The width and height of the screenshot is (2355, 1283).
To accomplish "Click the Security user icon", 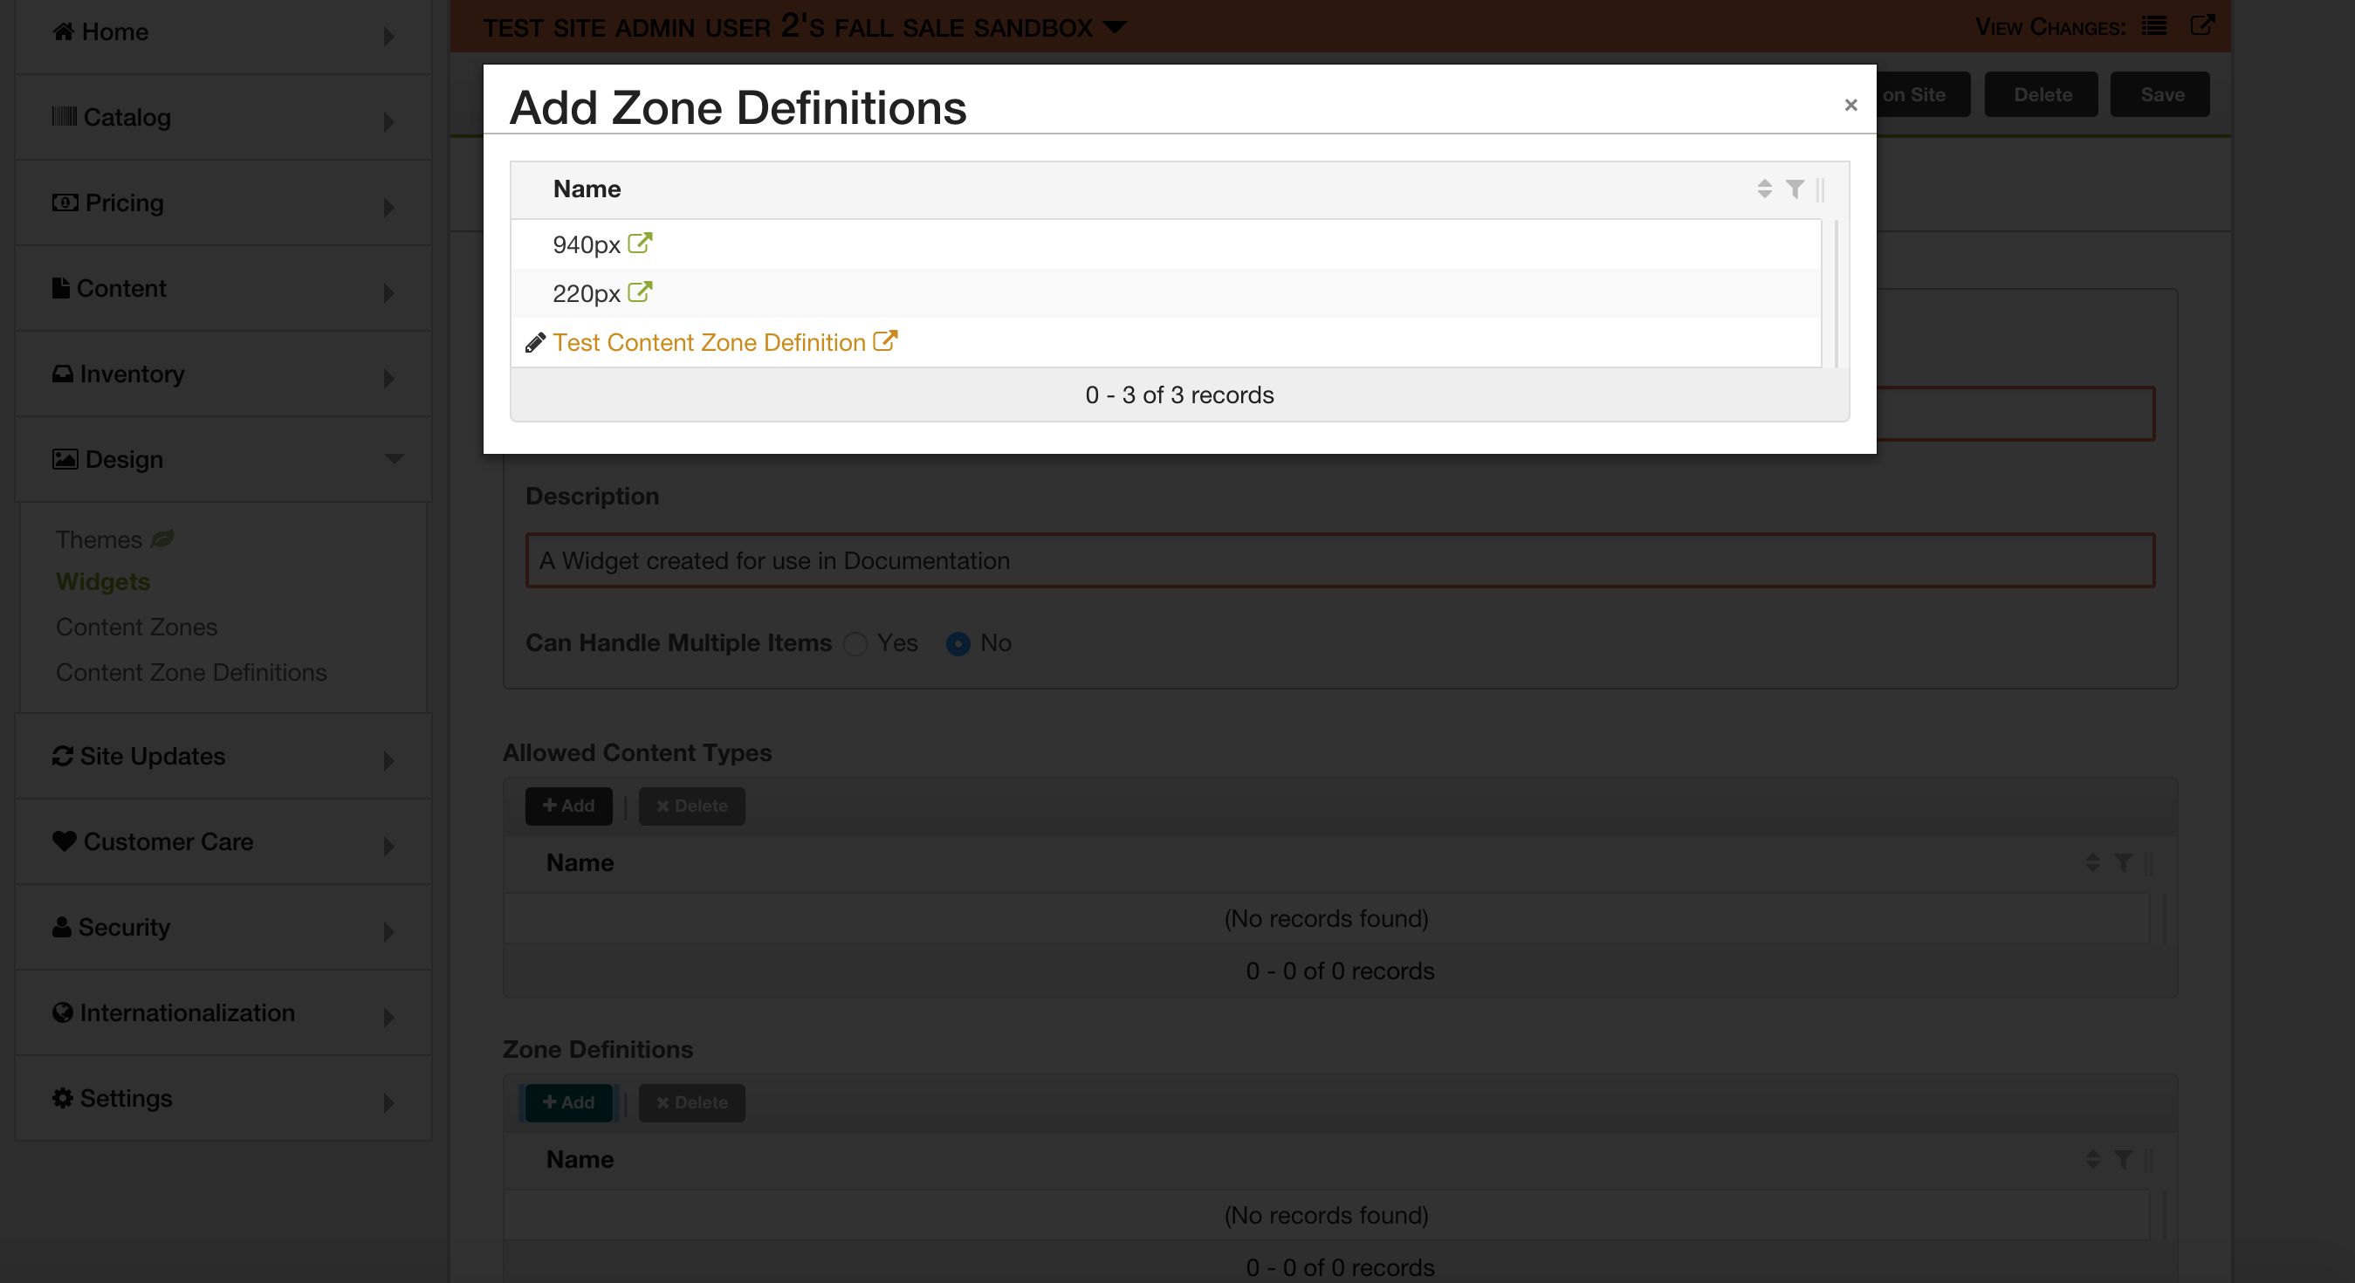I will [x=61, y=927].
